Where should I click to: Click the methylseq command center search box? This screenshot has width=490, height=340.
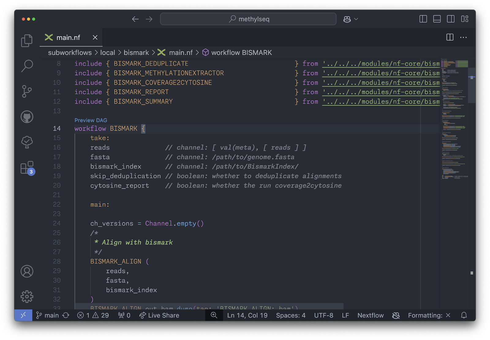(x=248, y=19)
